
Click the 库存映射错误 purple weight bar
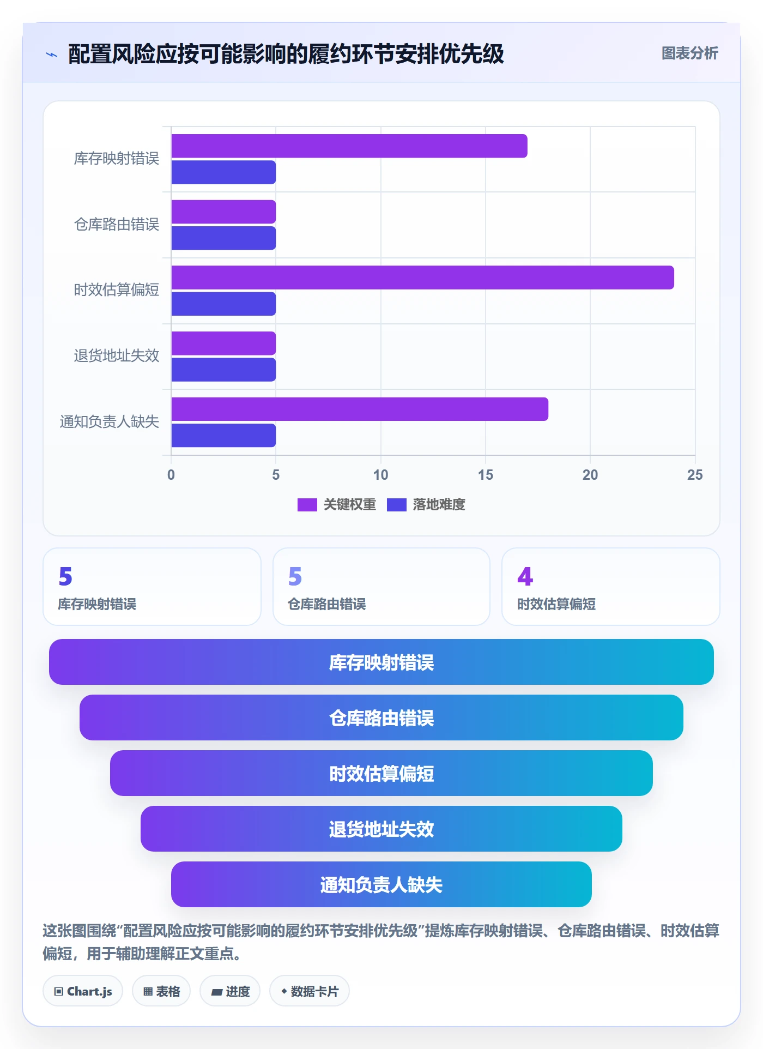pyautogui.click(x=349, y=146)
